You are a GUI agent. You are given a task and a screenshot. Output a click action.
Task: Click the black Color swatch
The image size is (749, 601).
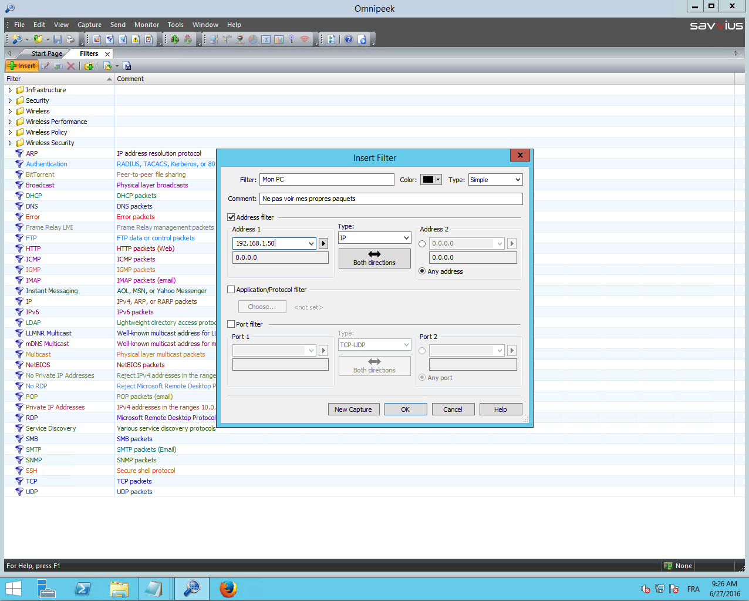(429, 180)
